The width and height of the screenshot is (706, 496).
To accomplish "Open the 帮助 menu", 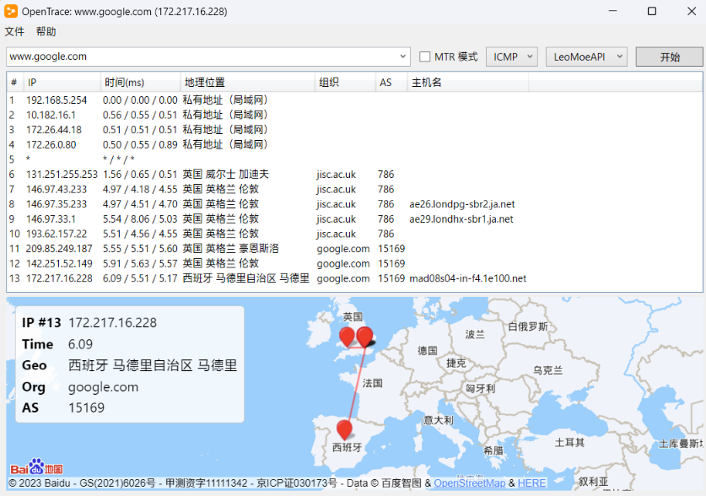I will pyautogui.click(x=46, y=32).
